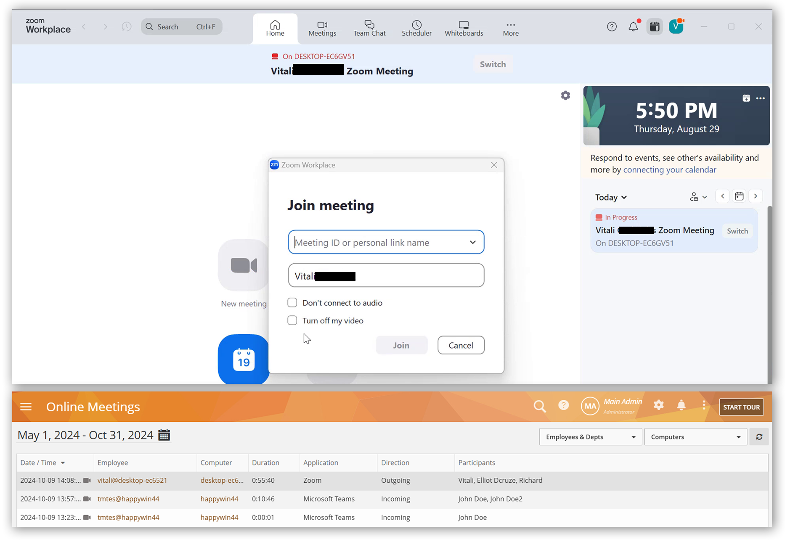This screenshot has width=785, height=542.
Task: Click the Join button
Action: (x=401, y=345)
